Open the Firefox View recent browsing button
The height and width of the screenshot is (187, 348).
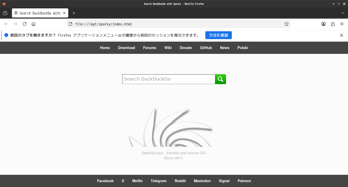tap(5, 13)
